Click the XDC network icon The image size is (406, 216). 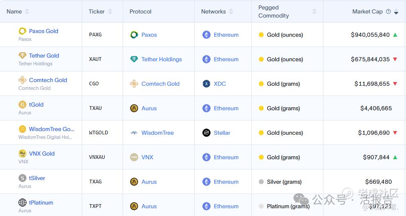pyautogui.click(x=206, y=84)
